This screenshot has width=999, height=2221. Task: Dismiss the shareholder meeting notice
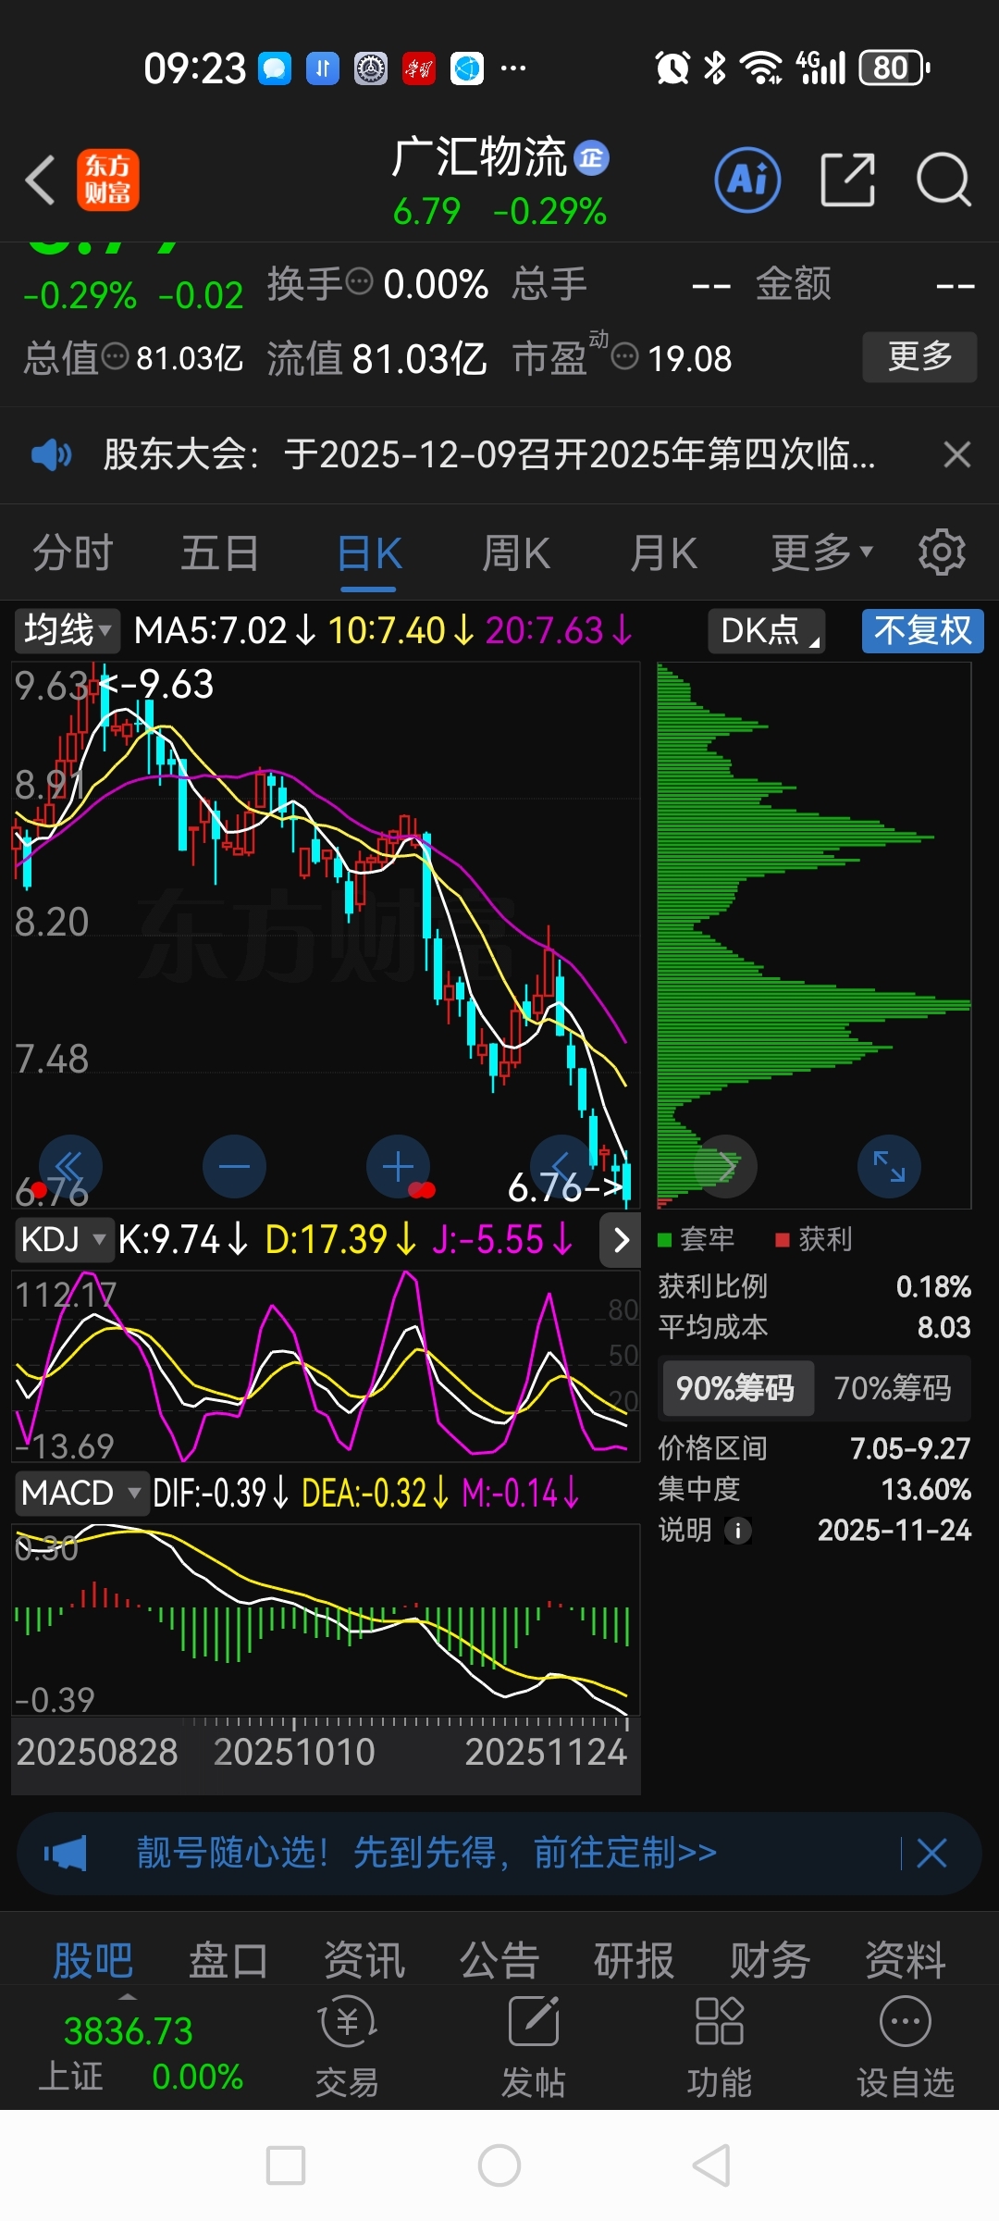[x=956, y=454]
